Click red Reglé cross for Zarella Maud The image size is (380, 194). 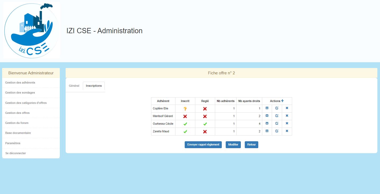pyautogui.click(x=205, y=132)
